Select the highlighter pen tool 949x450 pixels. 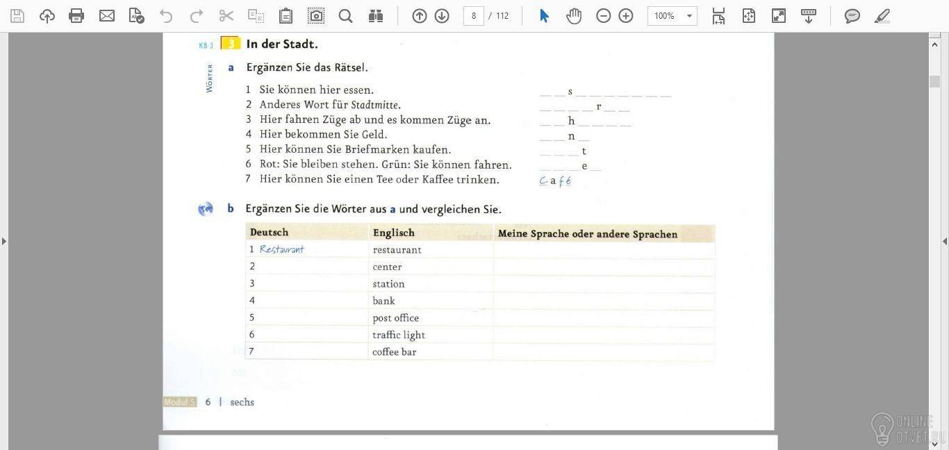(882, 15)
